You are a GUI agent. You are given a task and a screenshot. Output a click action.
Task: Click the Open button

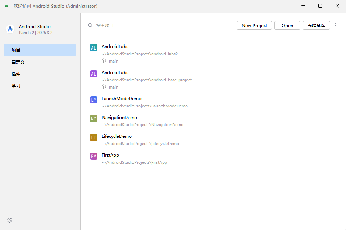click(x=287, y=25)
